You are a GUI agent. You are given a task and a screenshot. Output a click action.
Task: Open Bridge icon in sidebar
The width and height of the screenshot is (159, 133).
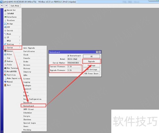tap(5, 24)
